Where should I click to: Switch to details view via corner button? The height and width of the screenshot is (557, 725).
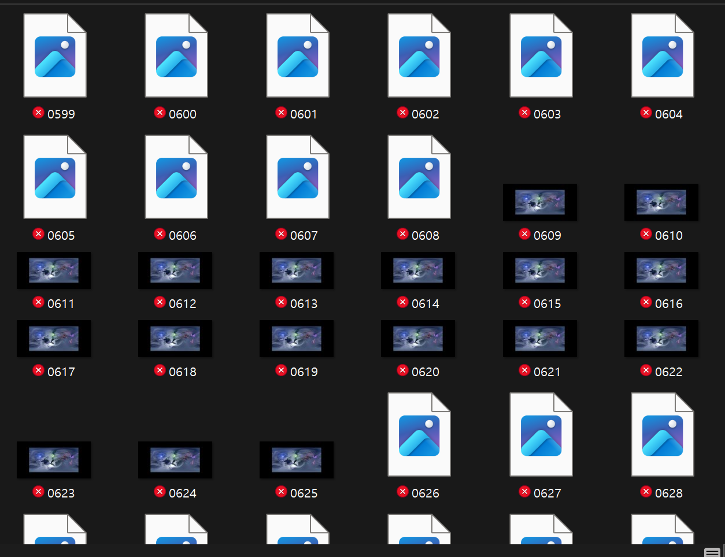712,552
